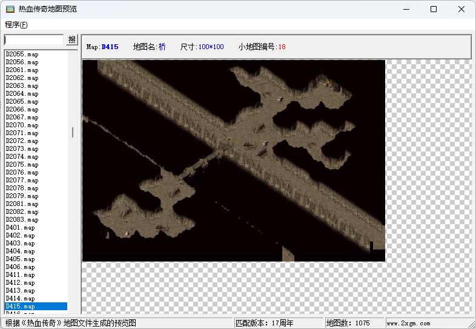
Task: Select D2063.map in the list
Action: coord(36,85)
